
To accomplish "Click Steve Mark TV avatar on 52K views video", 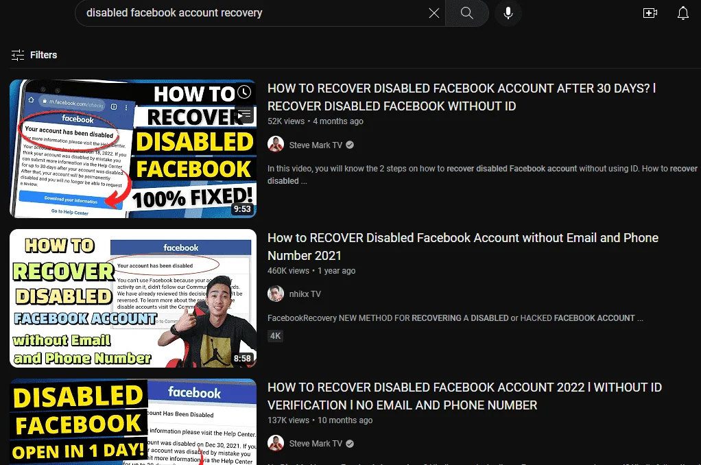I will (276, 145).
